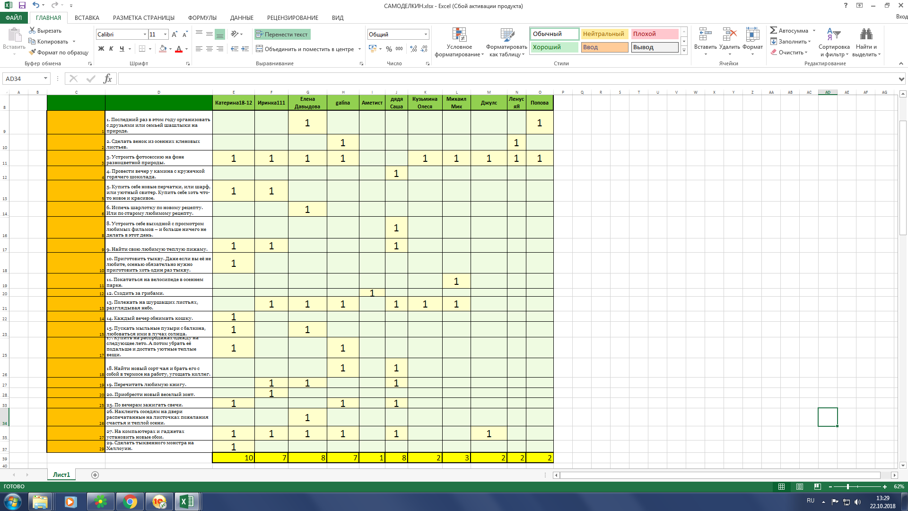
Task: Click accounting number format icon
Action: coord(373,49)
